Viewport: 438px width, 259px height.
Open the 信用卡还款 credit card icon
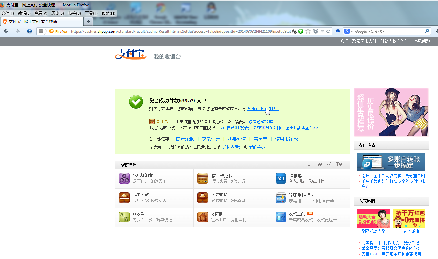click(203, 178)
